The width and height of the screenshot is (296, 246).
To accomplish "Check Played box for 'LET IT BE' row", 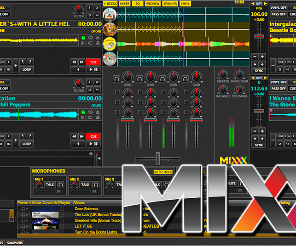I will point(62,226).
